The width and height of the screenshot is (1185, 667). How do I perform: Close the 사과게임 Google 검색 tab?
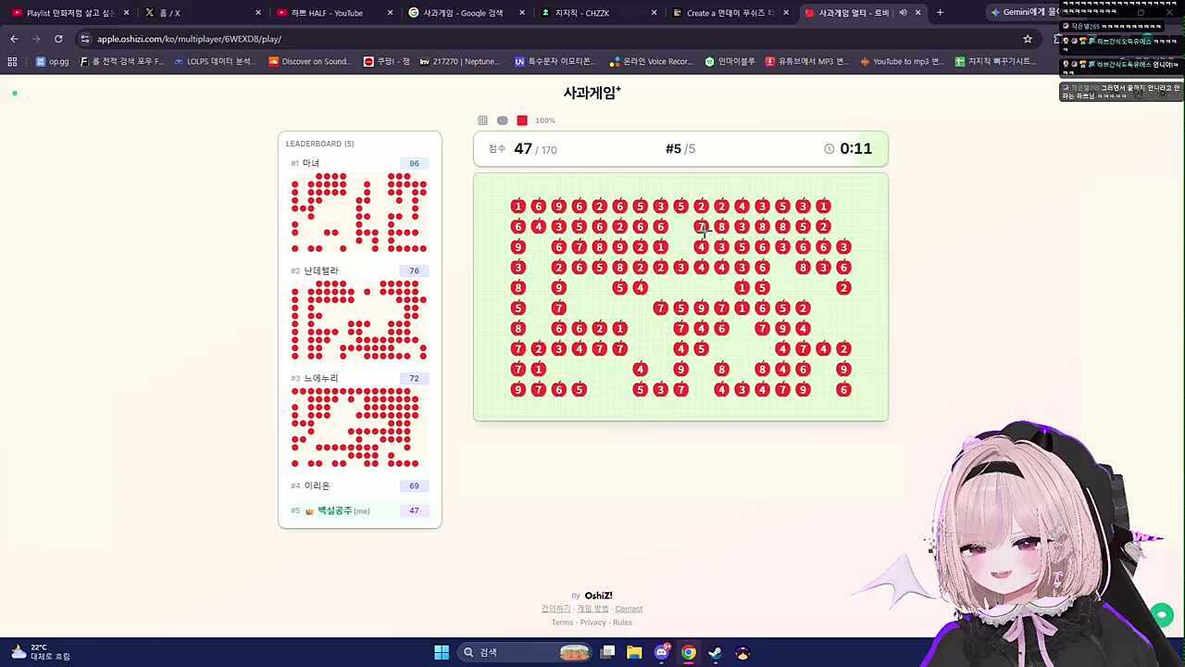522,13
